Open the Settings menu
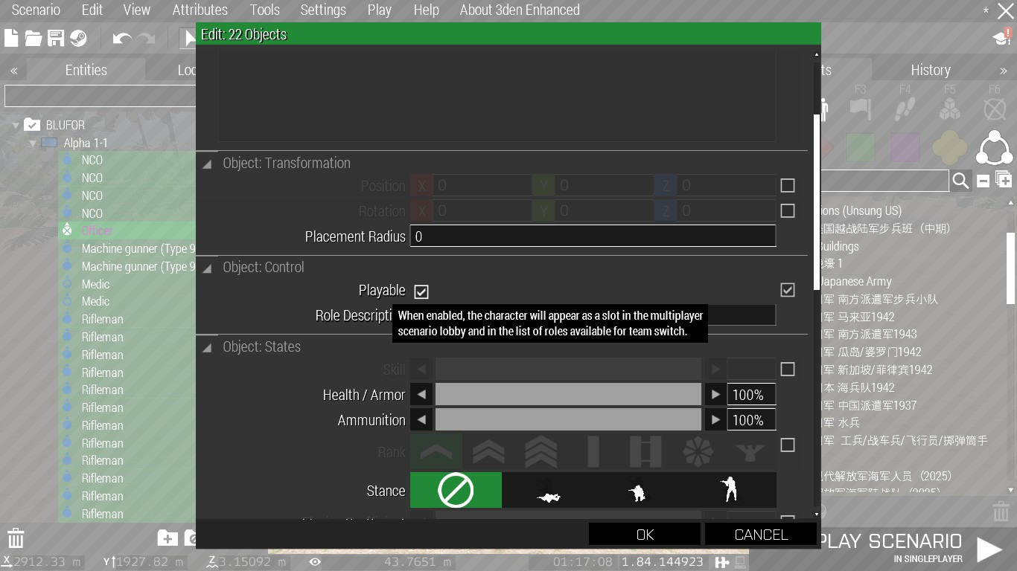The height and width of the screenshot is (571, 1017). point(323,10)
